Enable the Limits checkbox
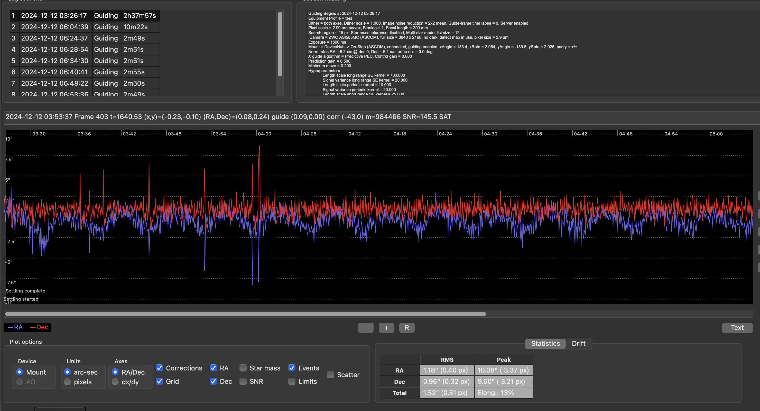This screenshot has width=760, height=411. point(292,381)
